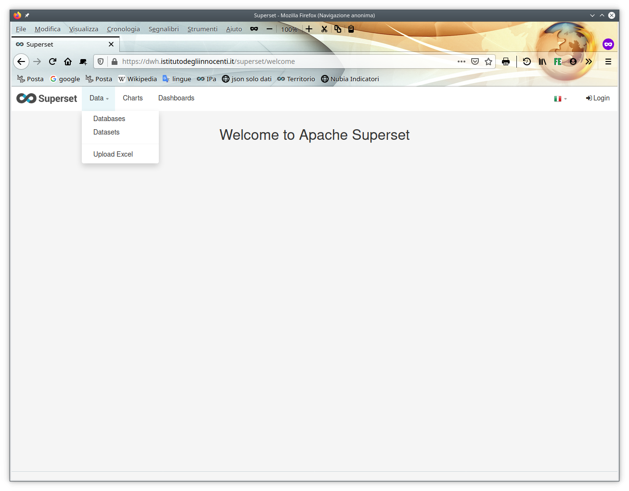Screen dimensions: 629x491
Task: Click the Welcome to Apache Superset heading
Action: pyautogui.click(x=315, y=135)
